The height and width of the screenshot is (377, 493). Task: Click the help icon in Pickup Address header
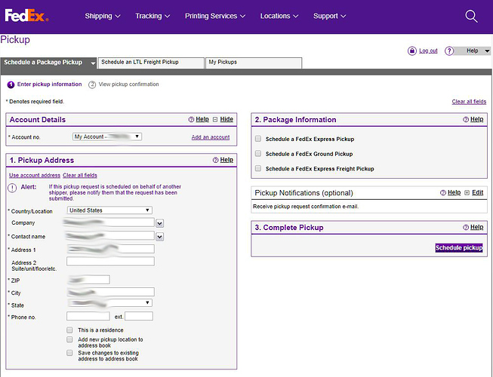(x=215, y=160)
